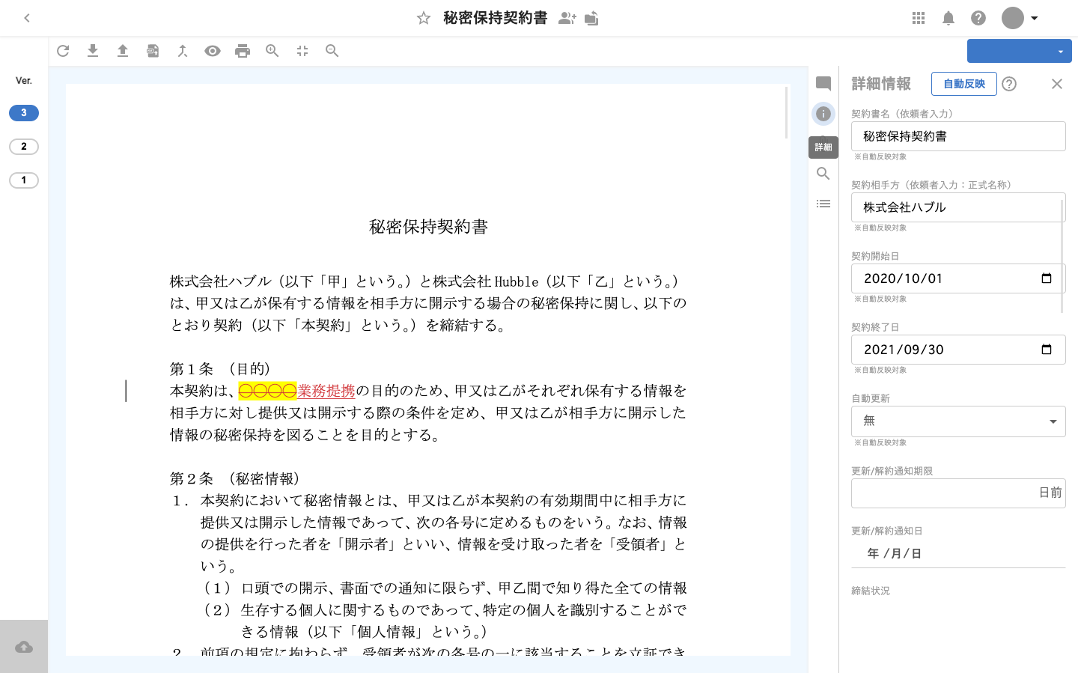1078x673 pixels.
Task: Toggle fit-to-screen collapse icon
Action: (302, 51)
